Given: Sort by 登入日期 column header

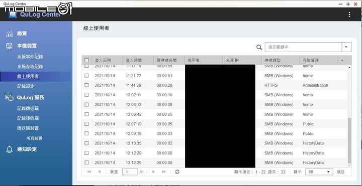Looking at the screenshot, I should click(107, 60).
